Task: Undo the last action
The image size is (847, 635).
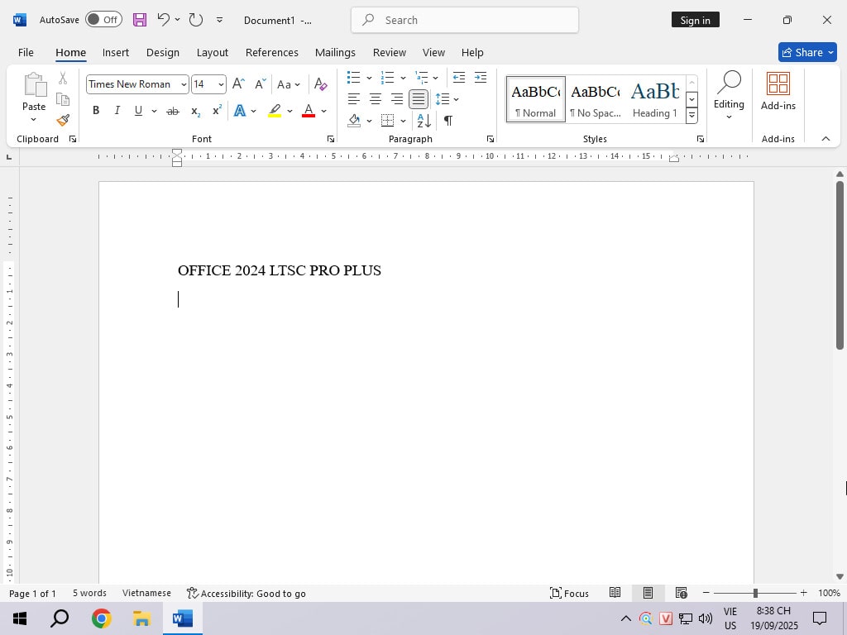Action: tap(163, 20)
